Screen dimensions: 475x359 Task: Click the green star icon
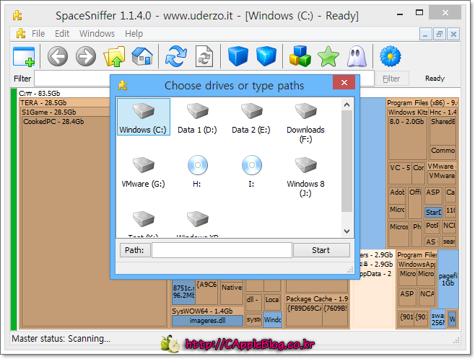[x=328, y=56]
